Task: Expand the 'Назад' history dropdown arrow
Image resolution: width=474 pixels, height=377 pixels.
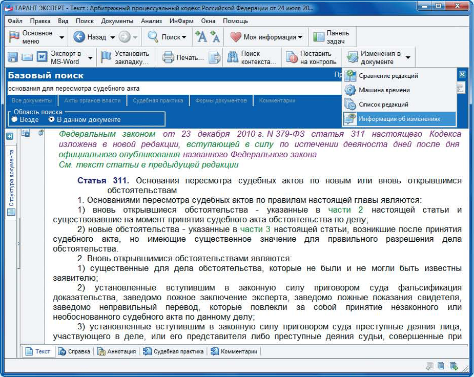Action: pyautogui.click(x=112, y=37)
